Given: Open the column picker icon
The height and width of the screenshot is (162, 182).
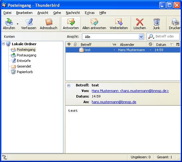Looking at the screenshot, I should (x=178, y=44).
